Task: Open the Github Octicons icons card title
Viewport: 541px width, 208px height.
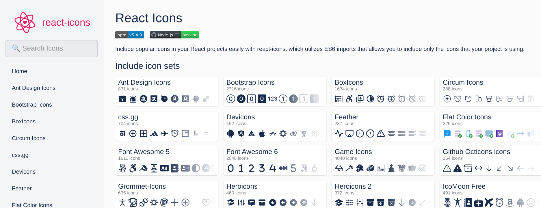Action: (x=477, y=152)
